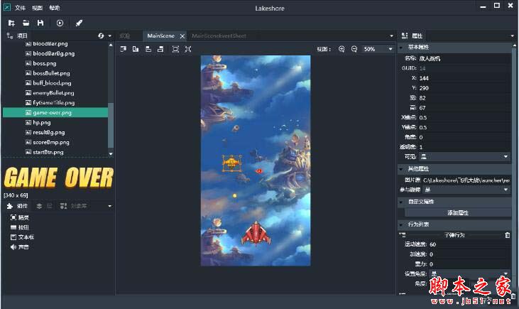Open the editor tab list dropdown arrow
This screenshot has width=519, height=309.
392,36
